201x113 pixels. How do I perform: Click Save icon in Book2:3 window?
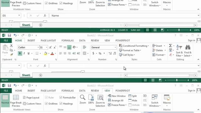(9, 85)
